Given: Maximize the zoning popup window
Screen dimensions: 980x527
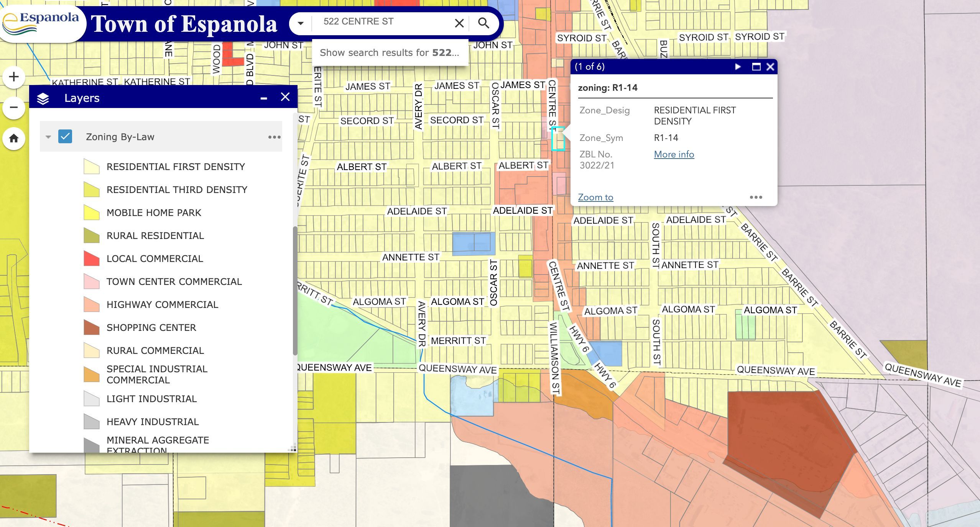Looking at the screenshot, I should [x=756, y=67].
